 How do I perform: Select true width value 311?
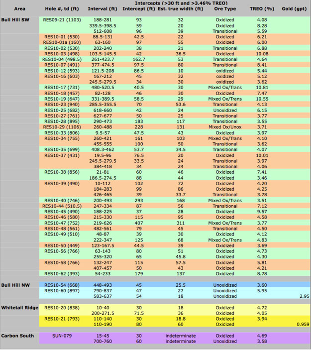pyautogui.click(x=181, y=223)
